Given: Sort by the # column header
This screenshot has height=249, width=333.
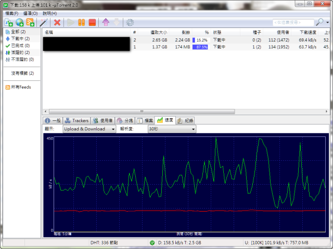Looking at the screenshot, I should coord(135,32).
